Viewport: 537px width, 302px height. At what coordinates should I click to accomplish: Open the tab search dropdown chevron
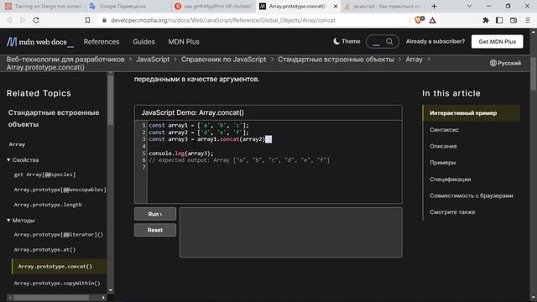tap(469, 6)
